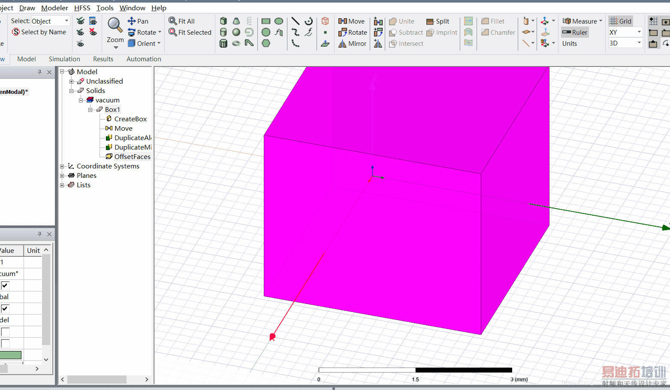670x390 pixels.
Task: Toggle the first checked checkbox in Properties
Action: (x=5, y=285)
